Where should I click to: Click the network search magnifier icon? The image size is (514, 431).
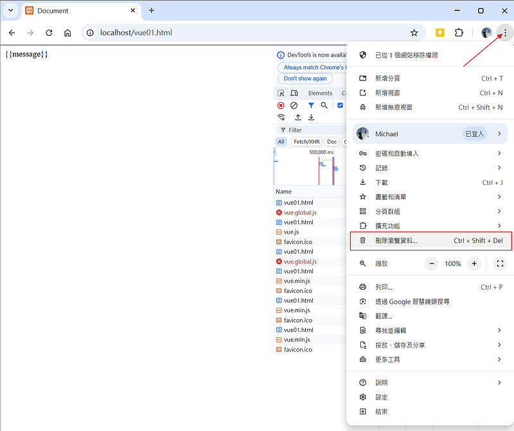coord(324,105)
